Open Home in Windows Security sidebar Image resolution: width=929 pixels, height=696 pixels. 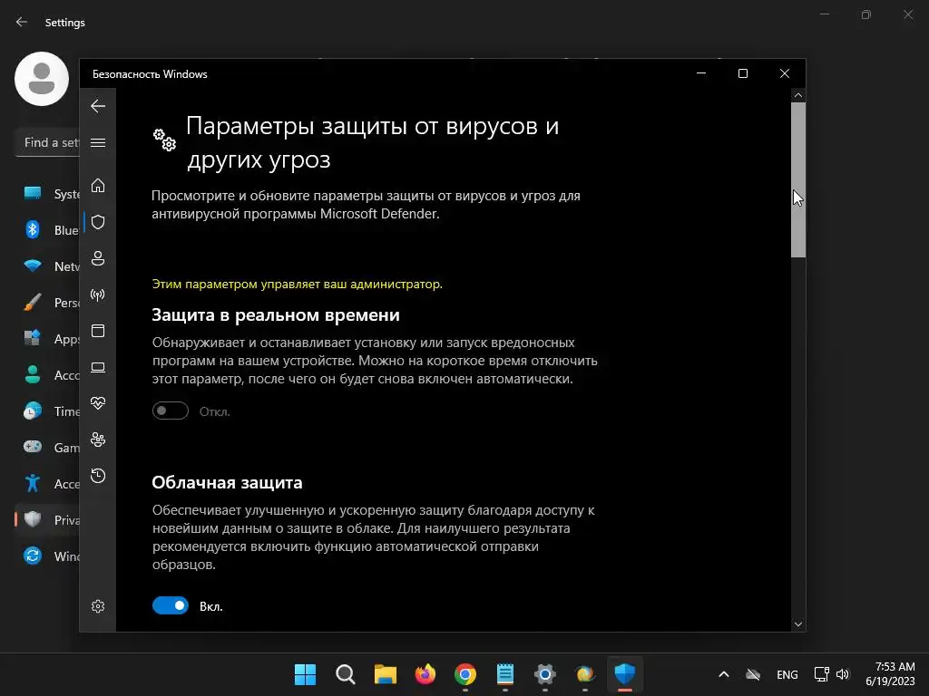pos(98,186)
